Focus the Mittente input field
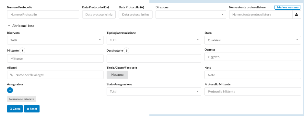This screenshot has height=116, width=304. [55, 58]
